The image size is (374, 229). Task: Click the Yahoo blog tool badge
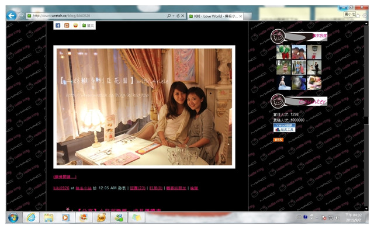tap(285, 127)
